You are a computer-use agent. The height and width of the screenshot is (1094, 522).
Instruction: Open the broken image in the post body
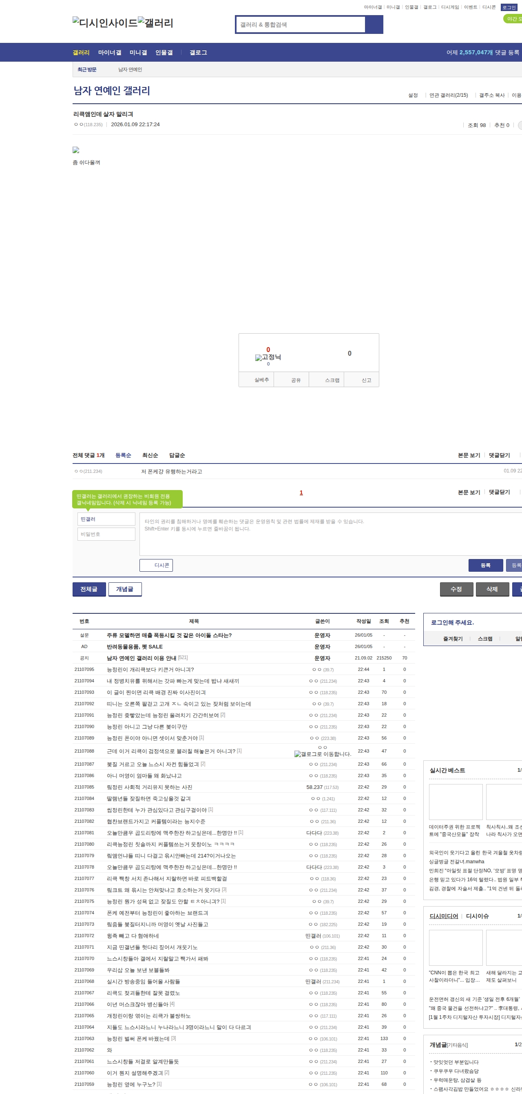pyautogui.click(x=76, y=150)
